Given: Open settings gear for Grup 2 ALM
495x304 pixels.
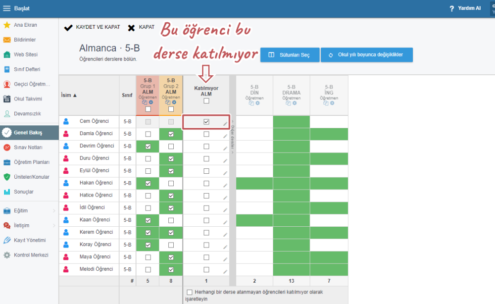Looking at the screenshot, I should 174,102.
